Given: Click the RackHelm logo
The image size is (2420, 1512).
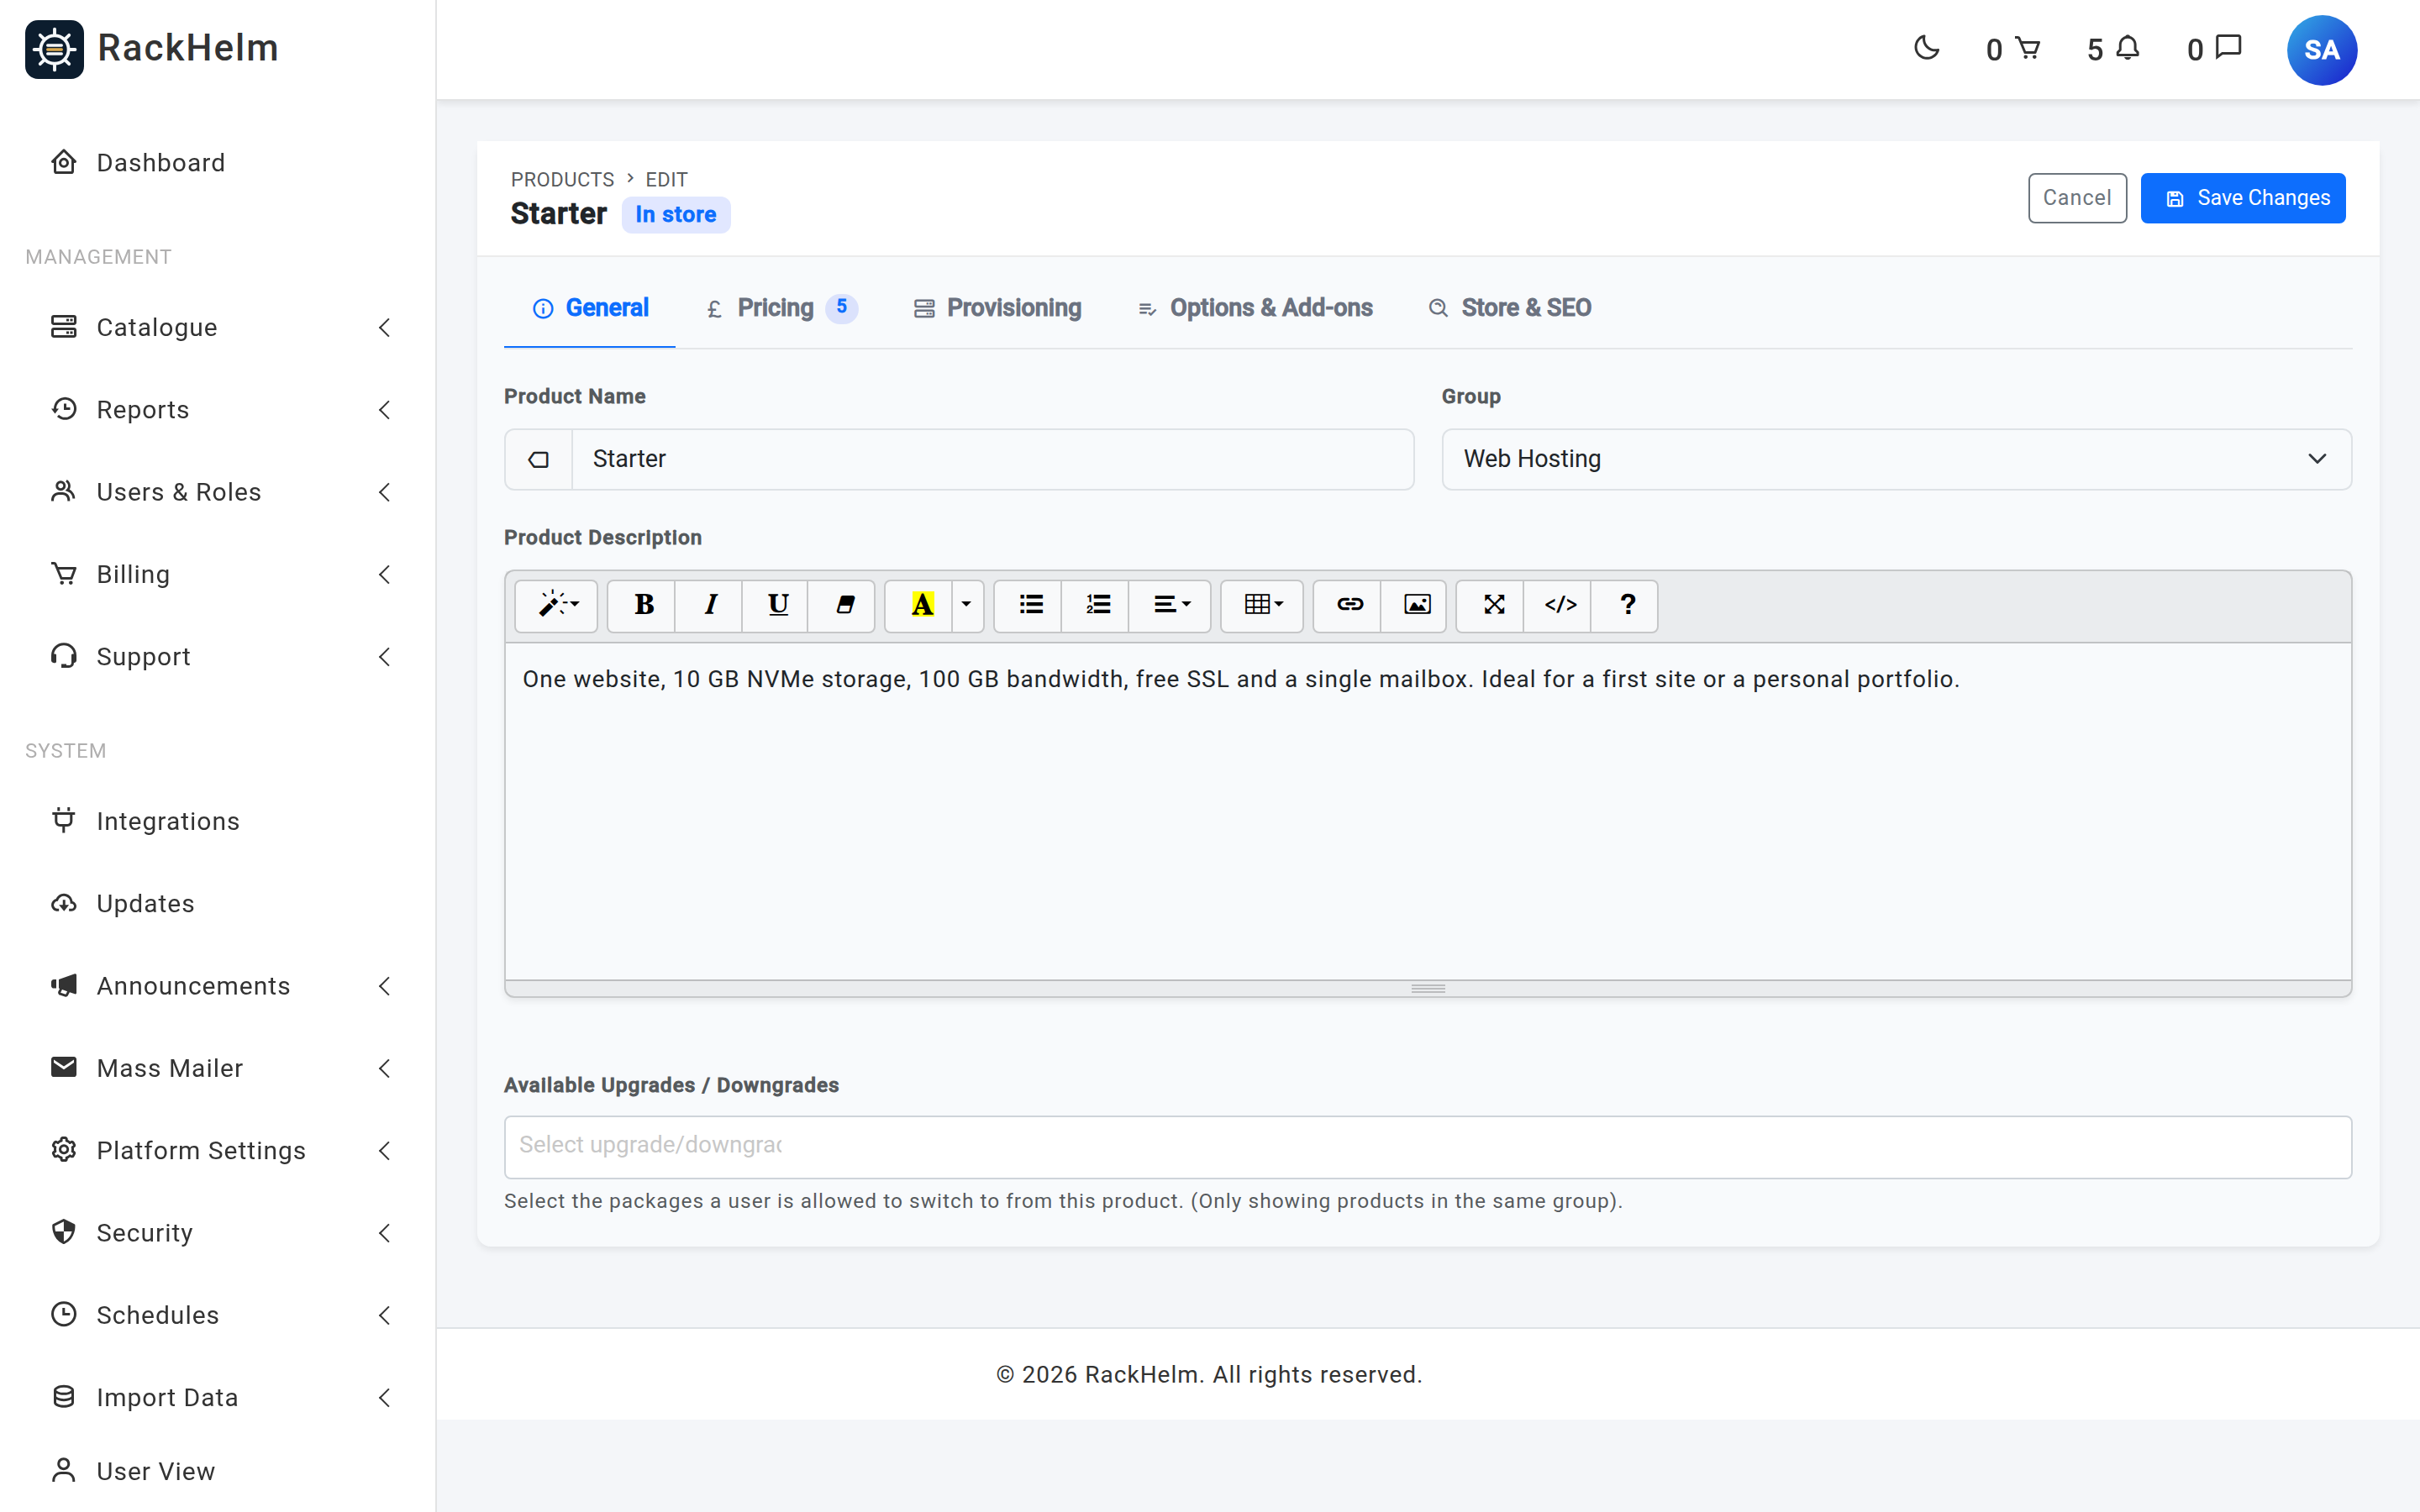Looking at the screenshot, I should (152, 48).
